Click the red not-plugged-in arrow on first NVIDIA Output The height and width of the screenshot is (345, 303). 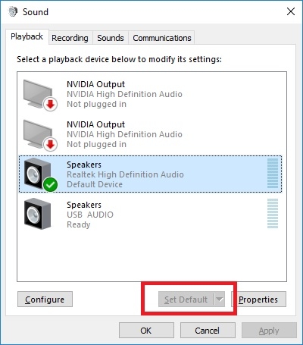coord(51,104)
